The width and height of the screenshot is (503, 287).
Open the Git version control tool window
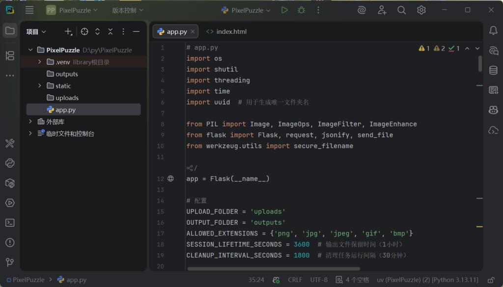[x=10, y=262]
